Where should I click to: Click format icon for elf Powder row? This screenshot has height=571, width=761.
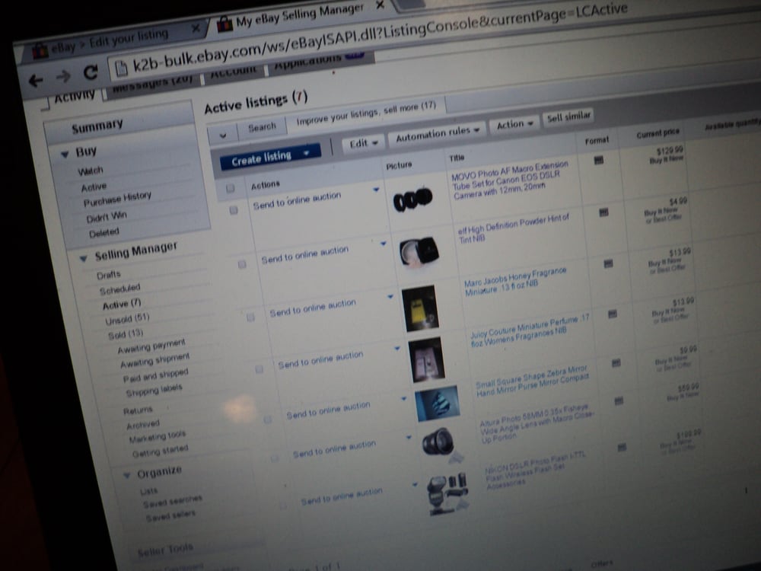tap(603, 212)
